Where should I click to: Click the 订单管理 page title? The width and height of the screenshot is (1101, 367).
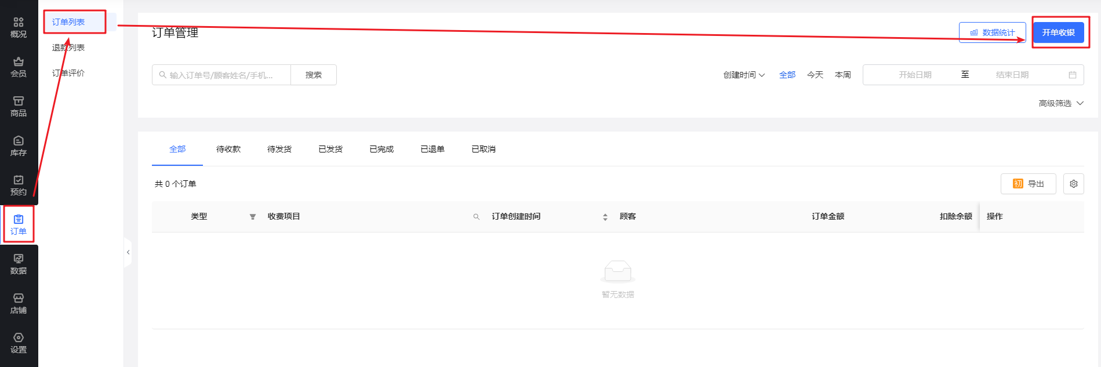[175, 32]
